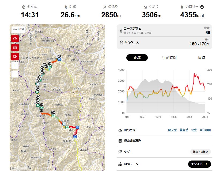The width and height of the screenshot is (223, 172).
Task: Click the blue bus stop map marker
Action: click(x=77, y=127)
